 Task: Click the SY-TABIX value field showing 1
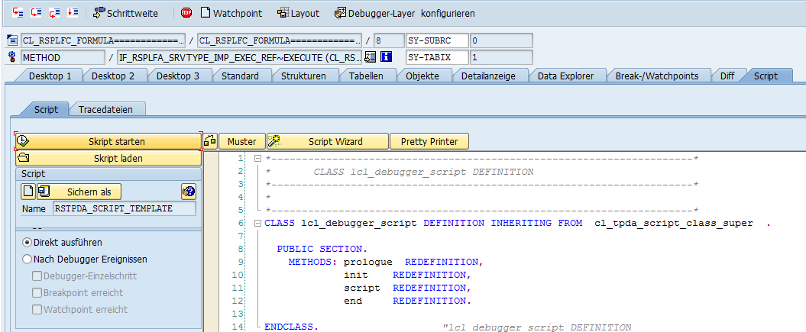(501, 57)
